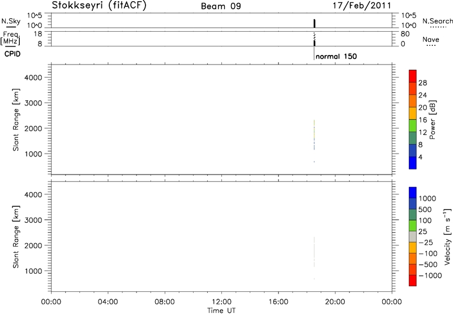This screenshot has width=453, height=314.
Task: Click the 'Velocity [m s-1]' color bar label
Action: point(447,236)
